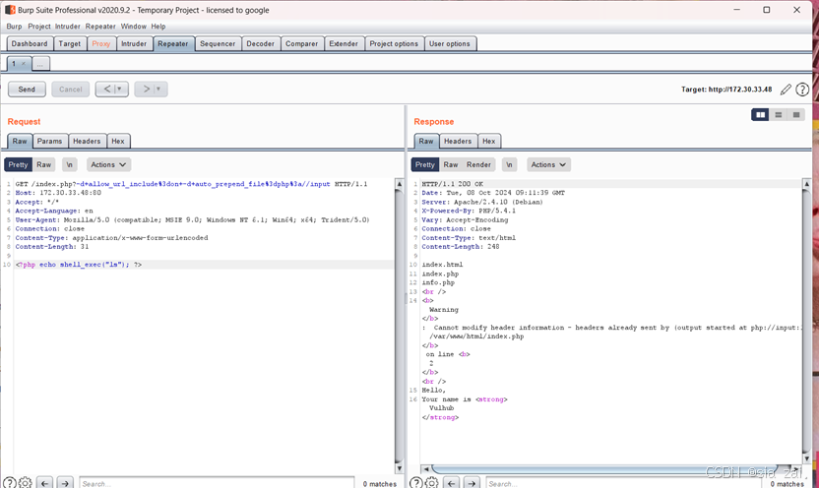Toggle non-printing characters \n in request
819x488 pixels.
point(70,164)
